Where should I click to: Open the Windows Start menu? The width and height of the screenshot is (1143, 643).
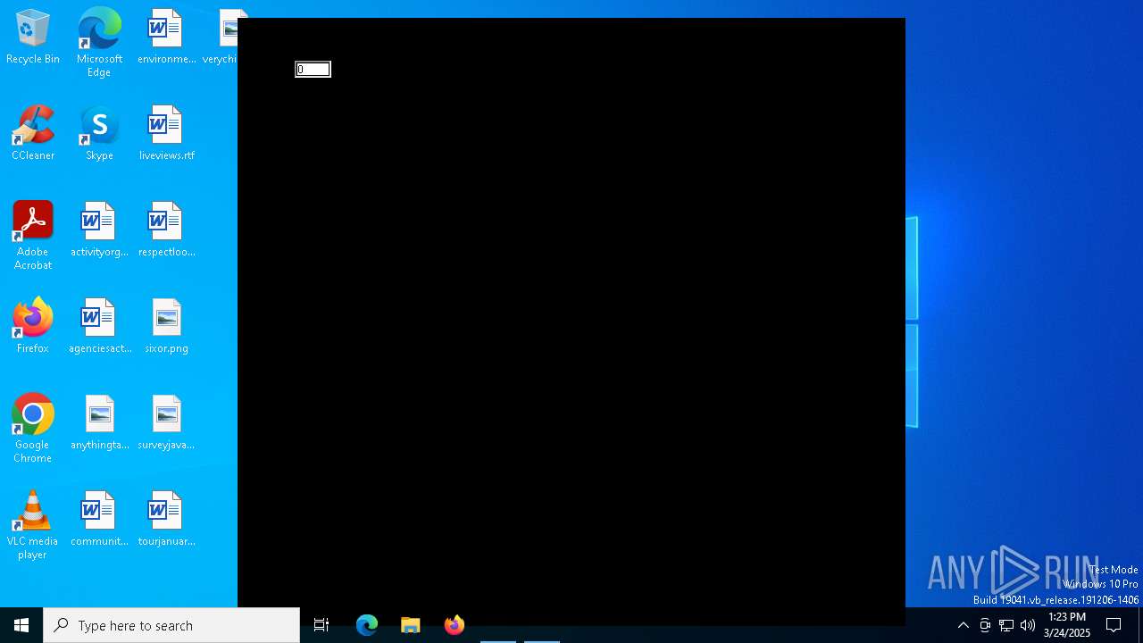(x=21, y=625)
